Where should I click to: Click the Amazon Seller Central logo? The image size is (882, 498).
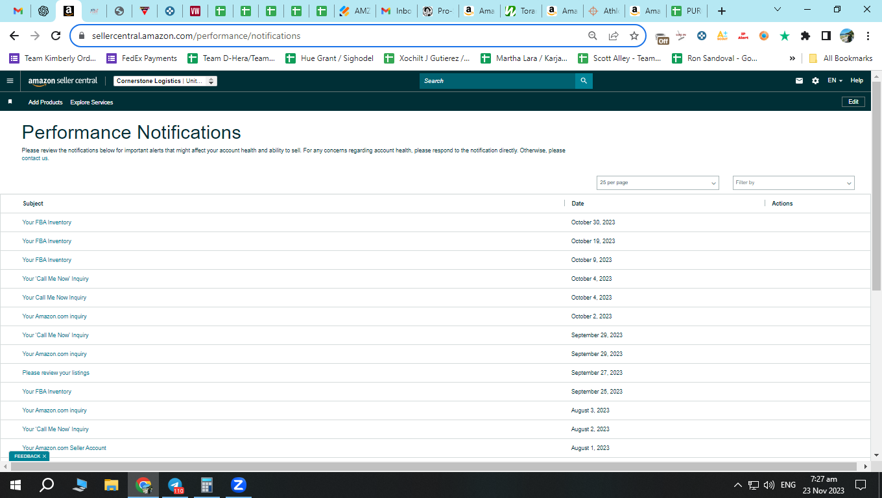point(63,81)
